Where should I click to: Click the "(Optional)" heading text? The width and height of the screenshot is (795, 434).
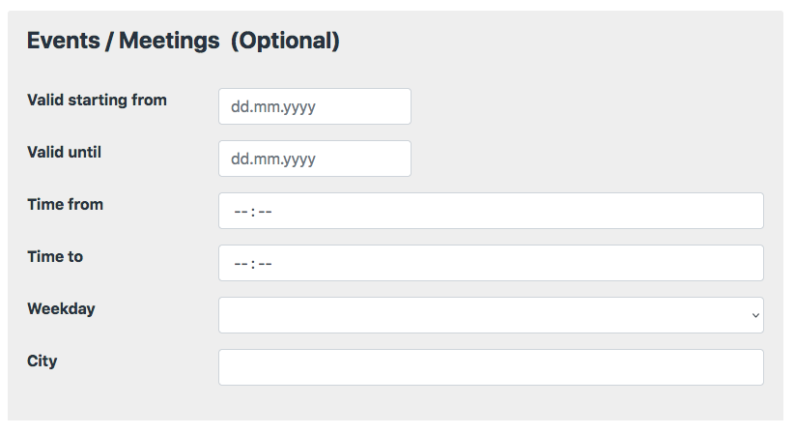pos(285,41)
